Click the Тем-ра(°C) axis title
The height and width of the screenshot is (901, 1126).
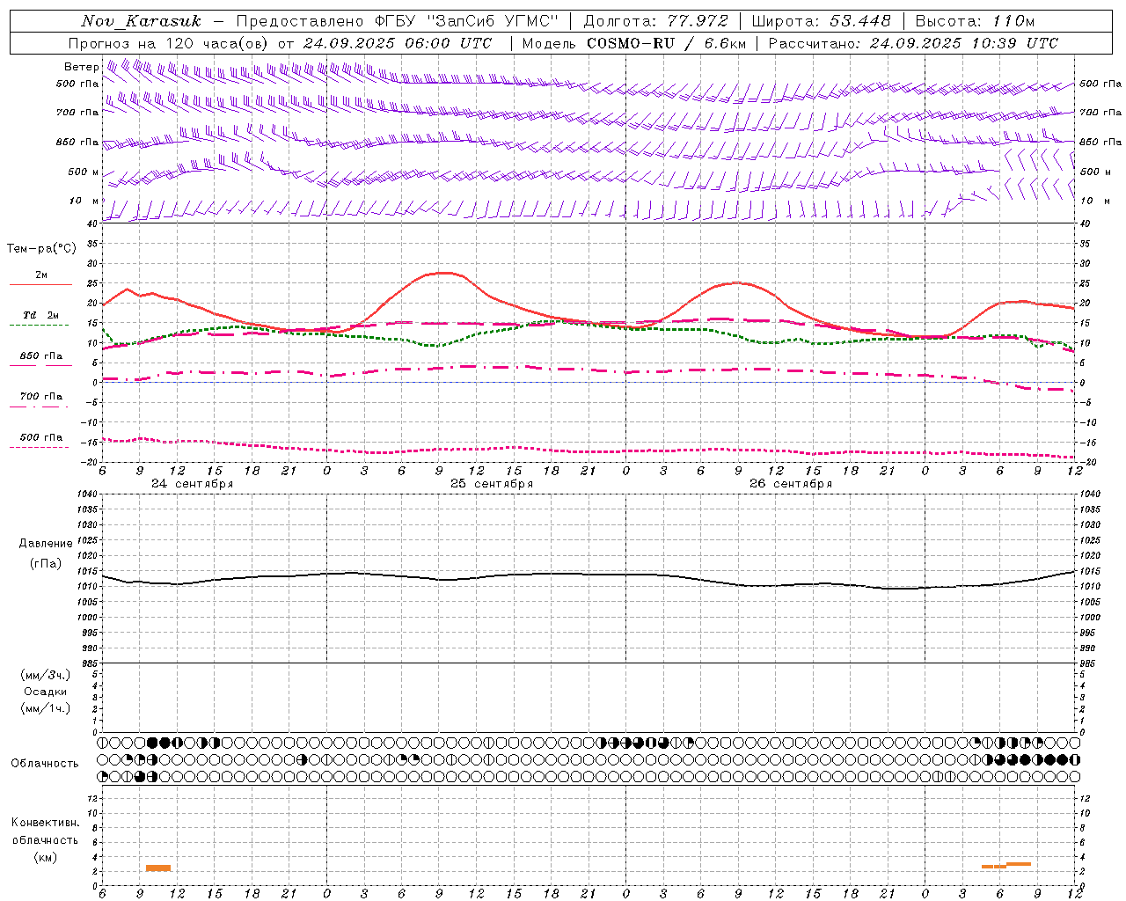click(40, 249)
